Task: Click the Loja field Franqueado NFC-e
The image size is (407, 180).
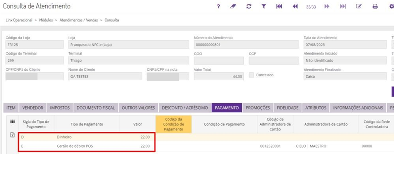Action: pyautogui.click(x=128, y=45)
